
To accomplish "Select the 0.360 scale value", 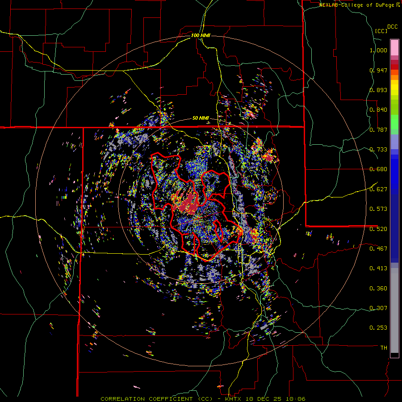I will click(378, 289).
